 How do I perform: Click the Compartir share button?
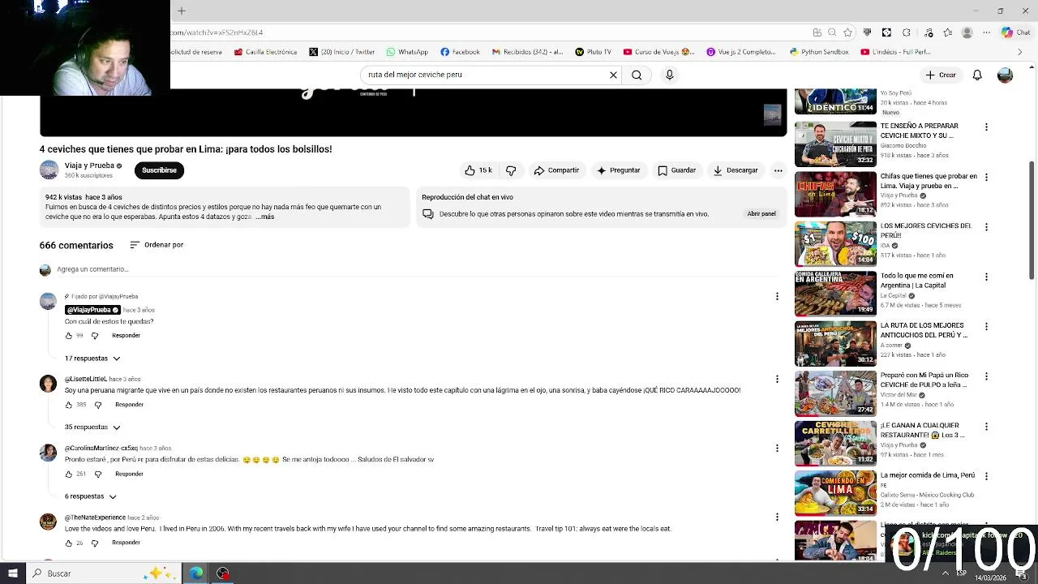point(556,170)
